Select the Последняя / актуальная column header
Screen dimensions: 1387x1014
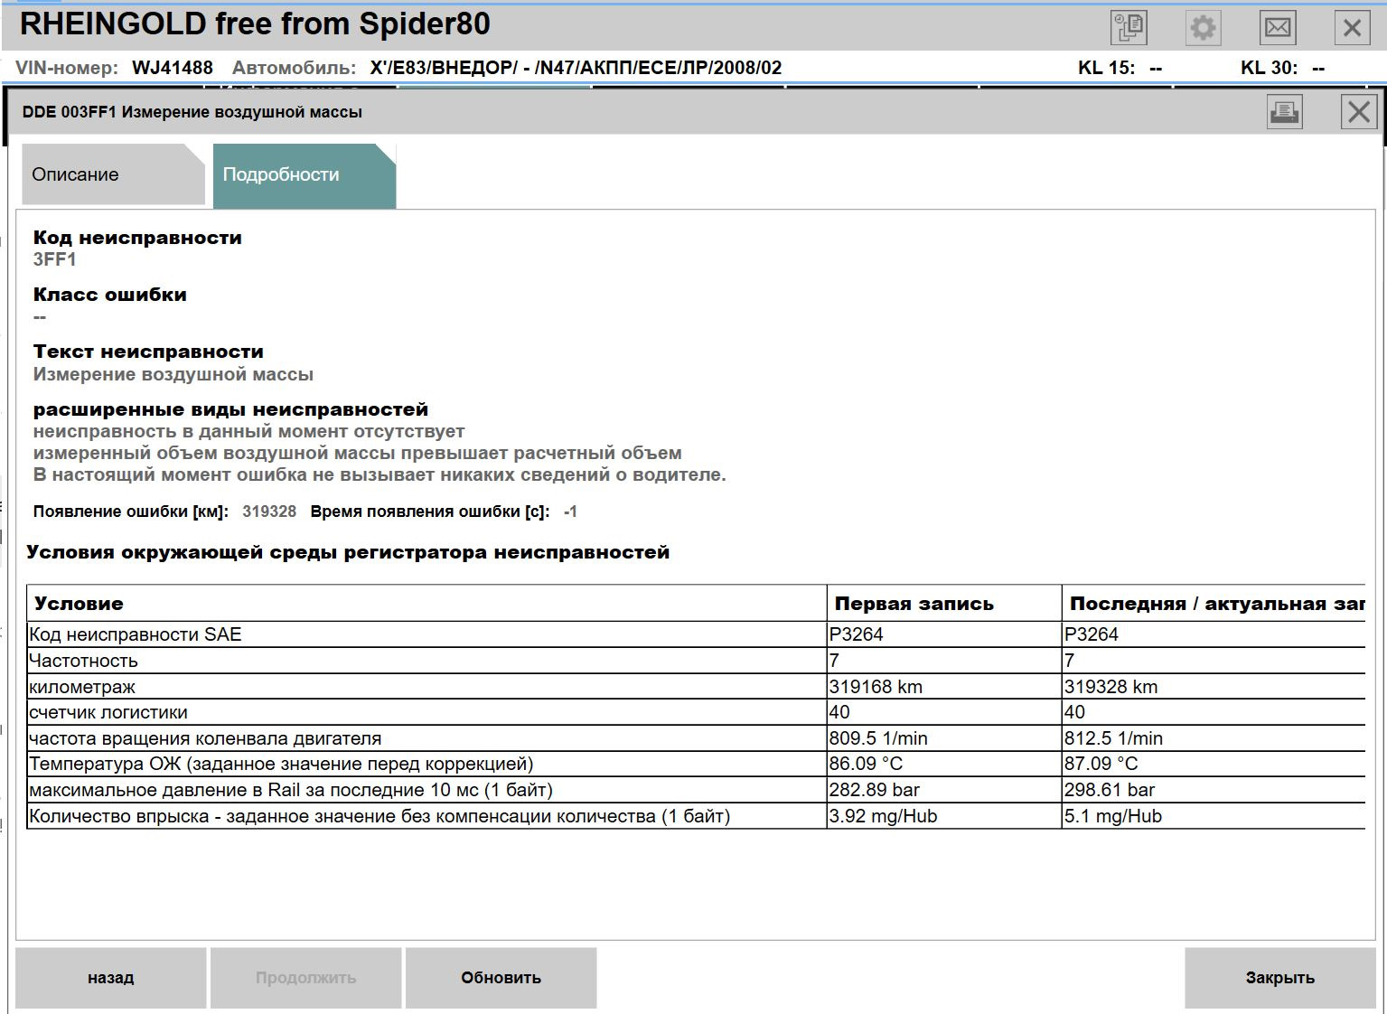click(1214, 604)
